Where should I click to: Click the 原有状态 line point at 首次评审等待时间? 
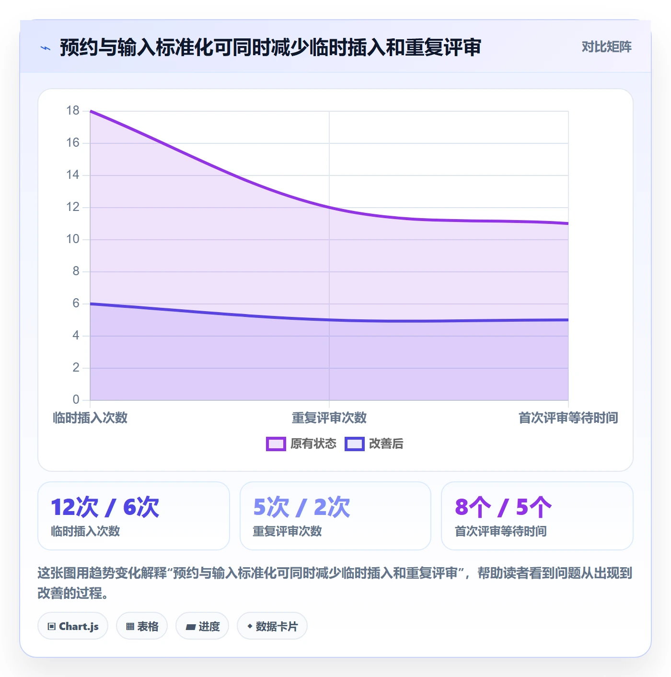pyautogui.click(x=568, y=223)
